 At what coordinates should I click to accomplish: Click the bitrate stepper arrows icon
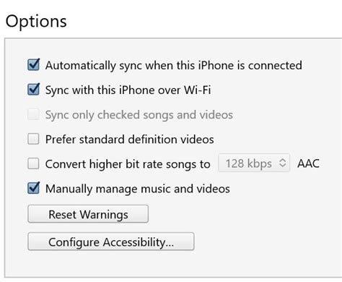click(283, 163)
